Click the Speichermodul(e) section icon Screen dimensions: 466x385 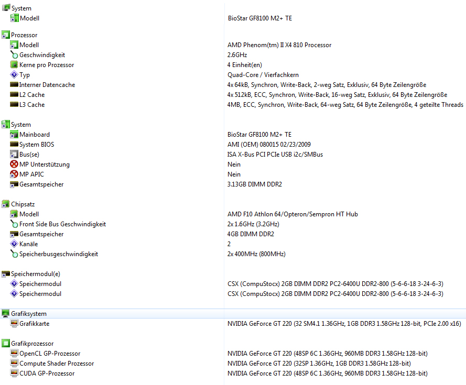pyautogui.click(x=6, y=273)
